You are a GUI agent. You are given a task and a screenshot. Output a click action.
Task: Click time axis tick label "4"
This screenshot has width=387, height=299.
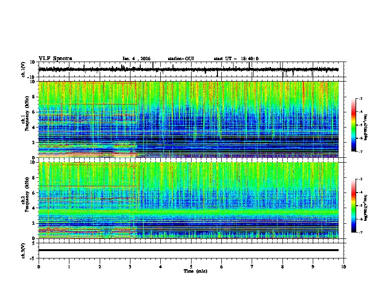(161, 266)
